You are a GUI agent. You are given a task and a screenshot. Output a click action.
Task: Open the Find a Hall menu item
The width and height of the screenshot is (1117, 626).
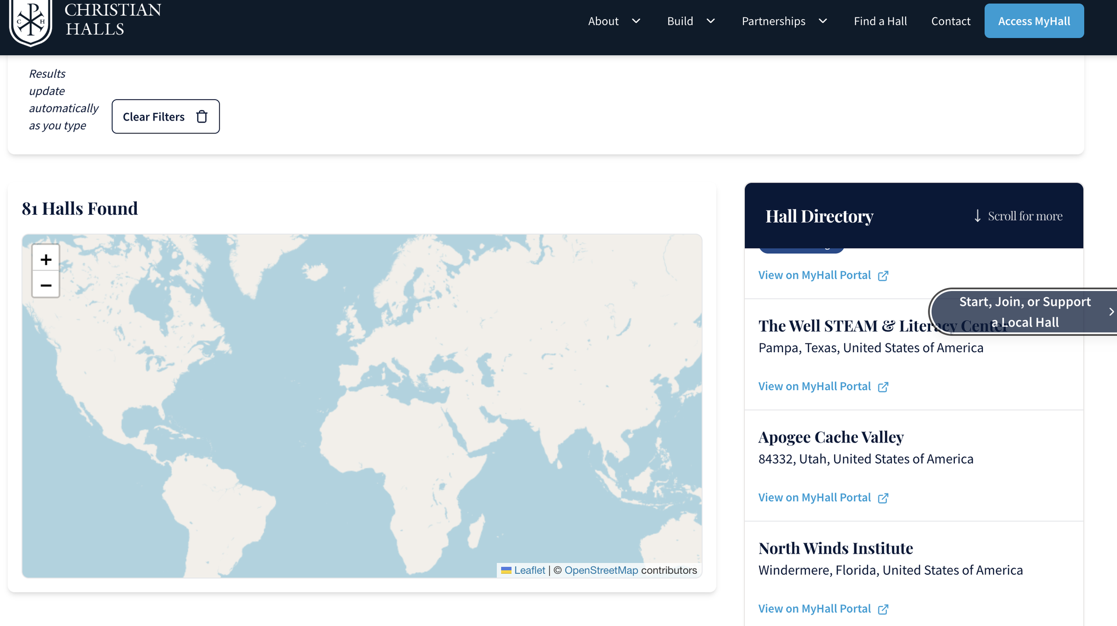click(x=880, y=21)
